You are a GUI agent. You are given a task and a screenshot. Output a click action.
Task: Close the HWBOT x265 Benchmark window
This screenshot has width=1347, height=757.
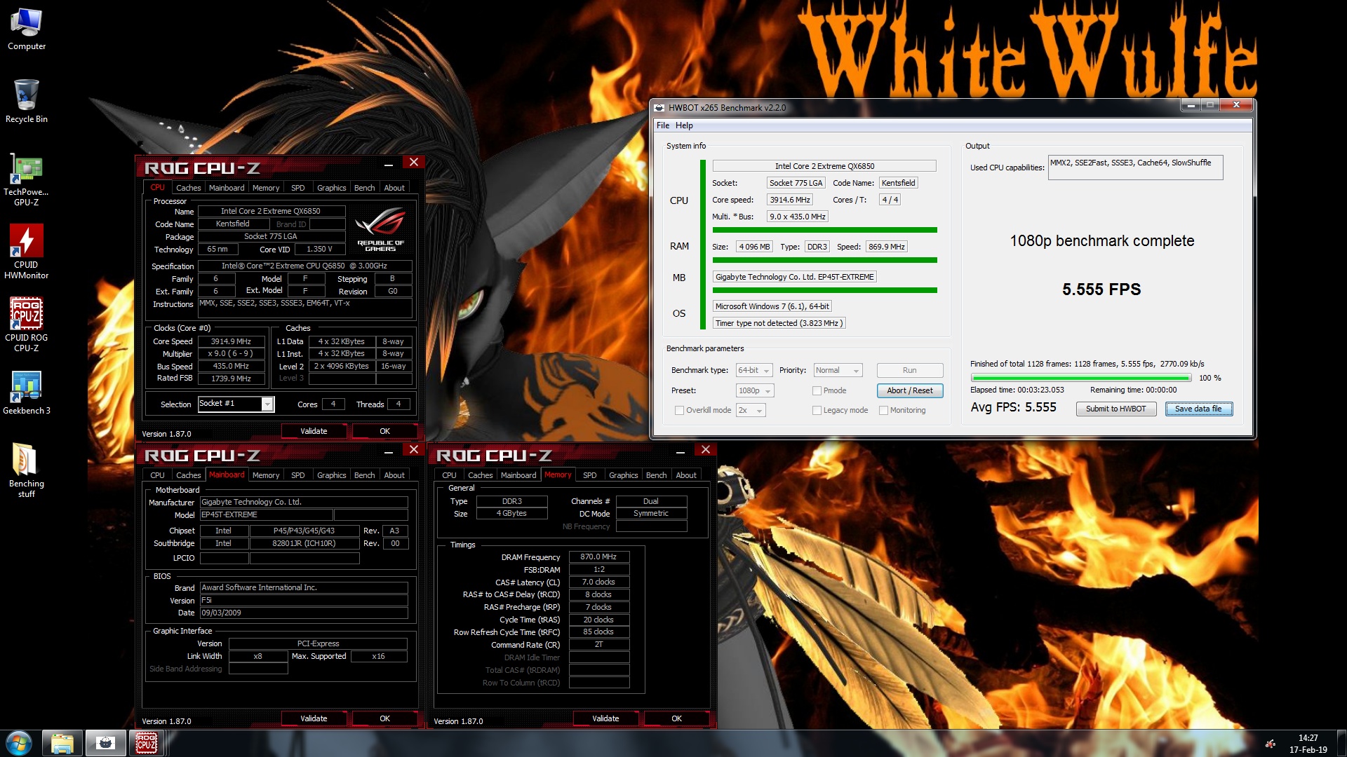tap(1236, 105)
